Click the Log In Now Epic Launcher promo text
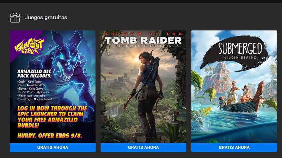The height and width of the screenshot is (158, 282). tap(52, 117)
